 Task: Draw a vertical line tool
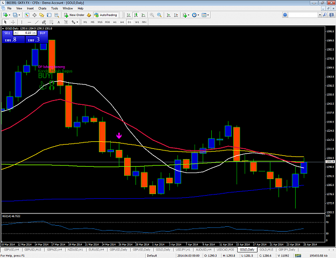pos(22,22)
